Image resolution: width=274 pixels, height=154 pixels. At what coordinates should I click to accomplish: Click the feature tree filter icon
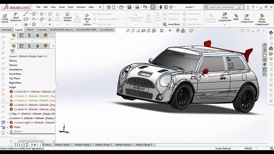pyautogui.click(x=12, y=51)
